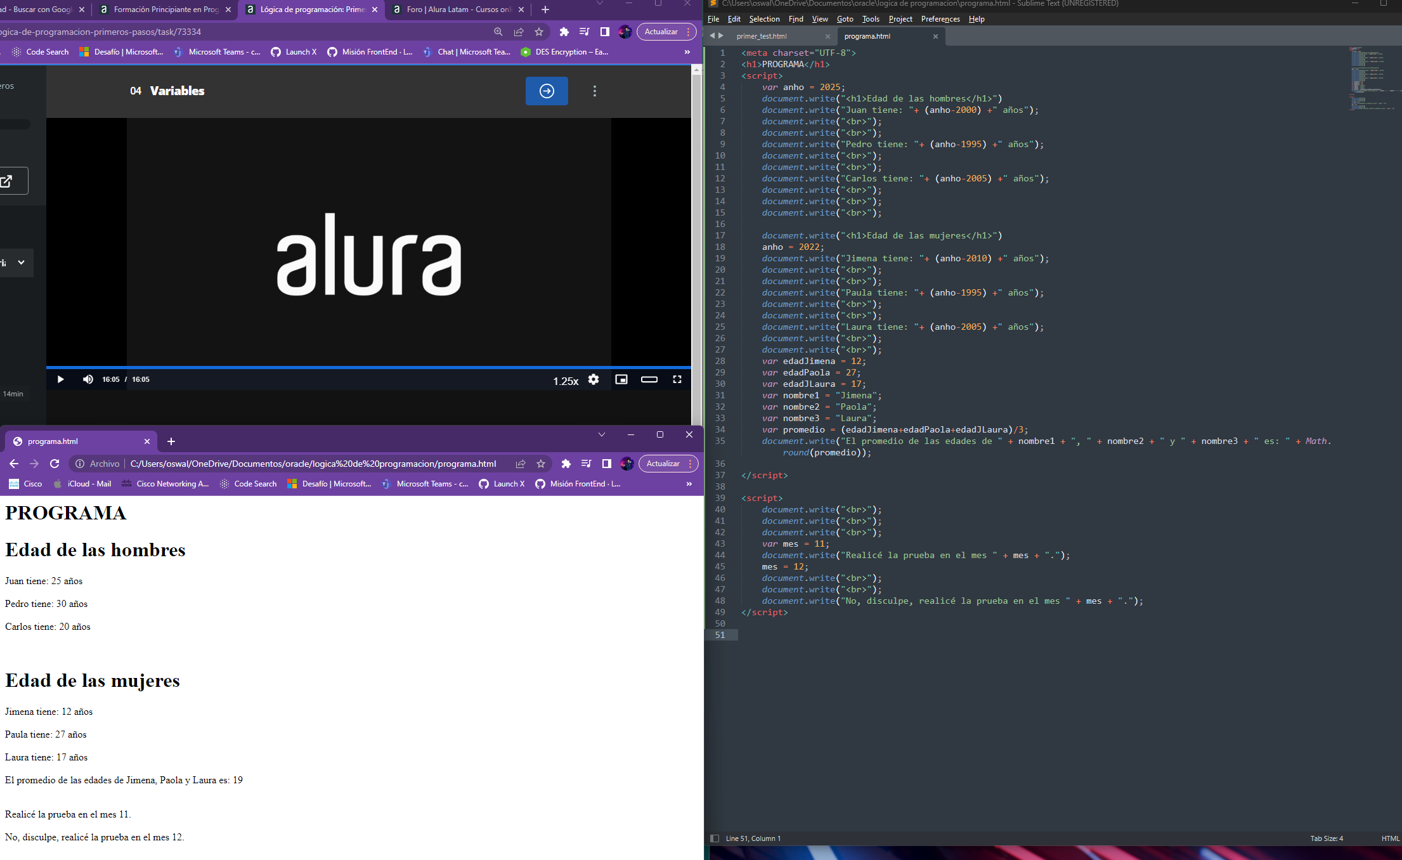Click top browser vertical scrollbar
This screenshot has height=860, width=1402.
tap(696, 244)
